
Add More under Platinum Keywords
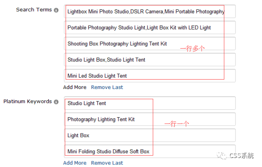point(75,163)
